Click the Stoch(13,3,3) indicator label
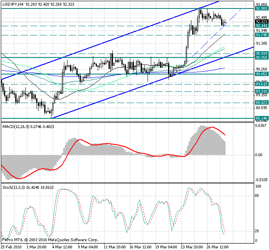This screenshot has width=269, height=250. [x=14, y=188]
